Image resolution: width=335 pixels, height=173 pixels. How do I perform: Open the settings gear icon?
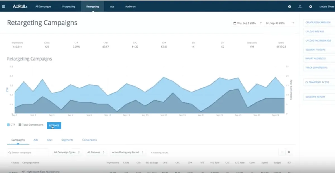(x=310, y=6)
